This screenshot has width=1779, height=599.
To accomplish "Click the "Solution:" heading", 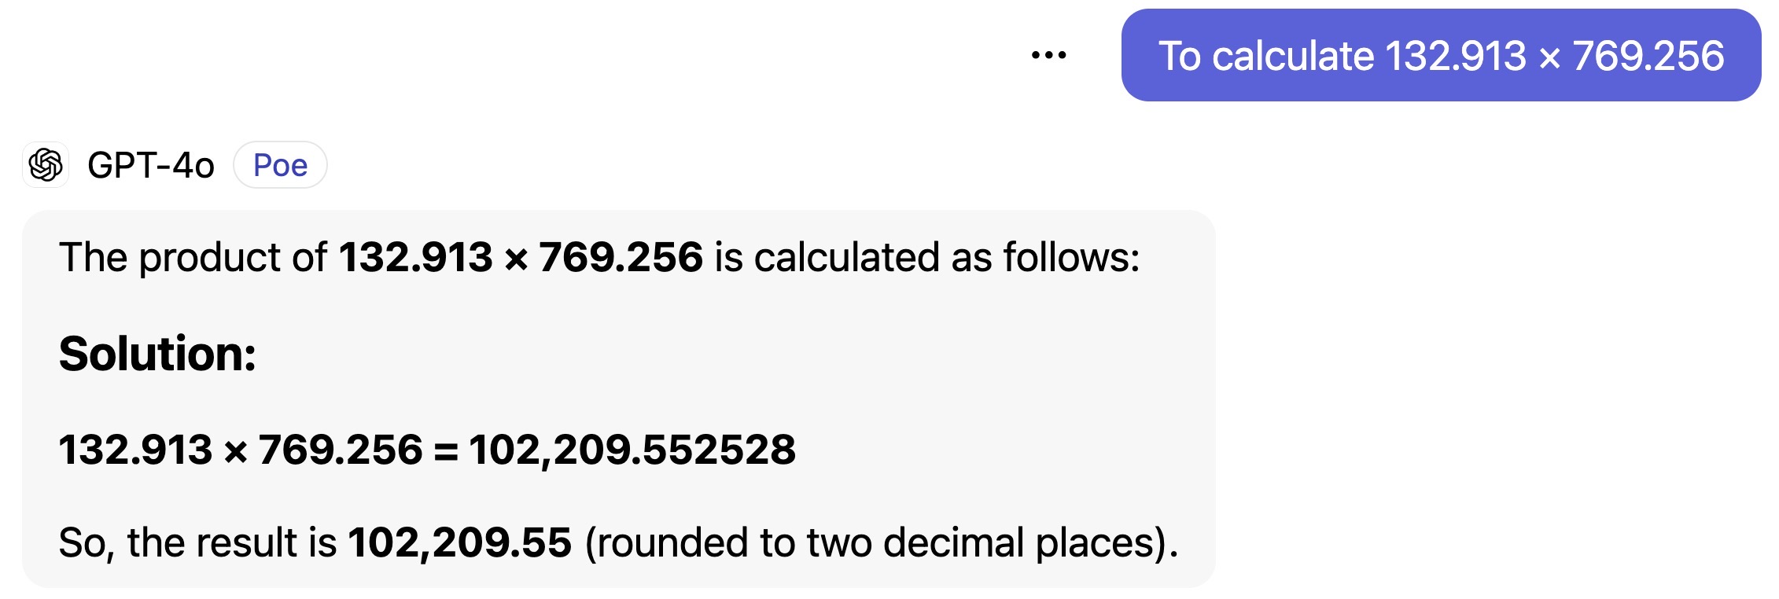I will click(x=157, y=354).
